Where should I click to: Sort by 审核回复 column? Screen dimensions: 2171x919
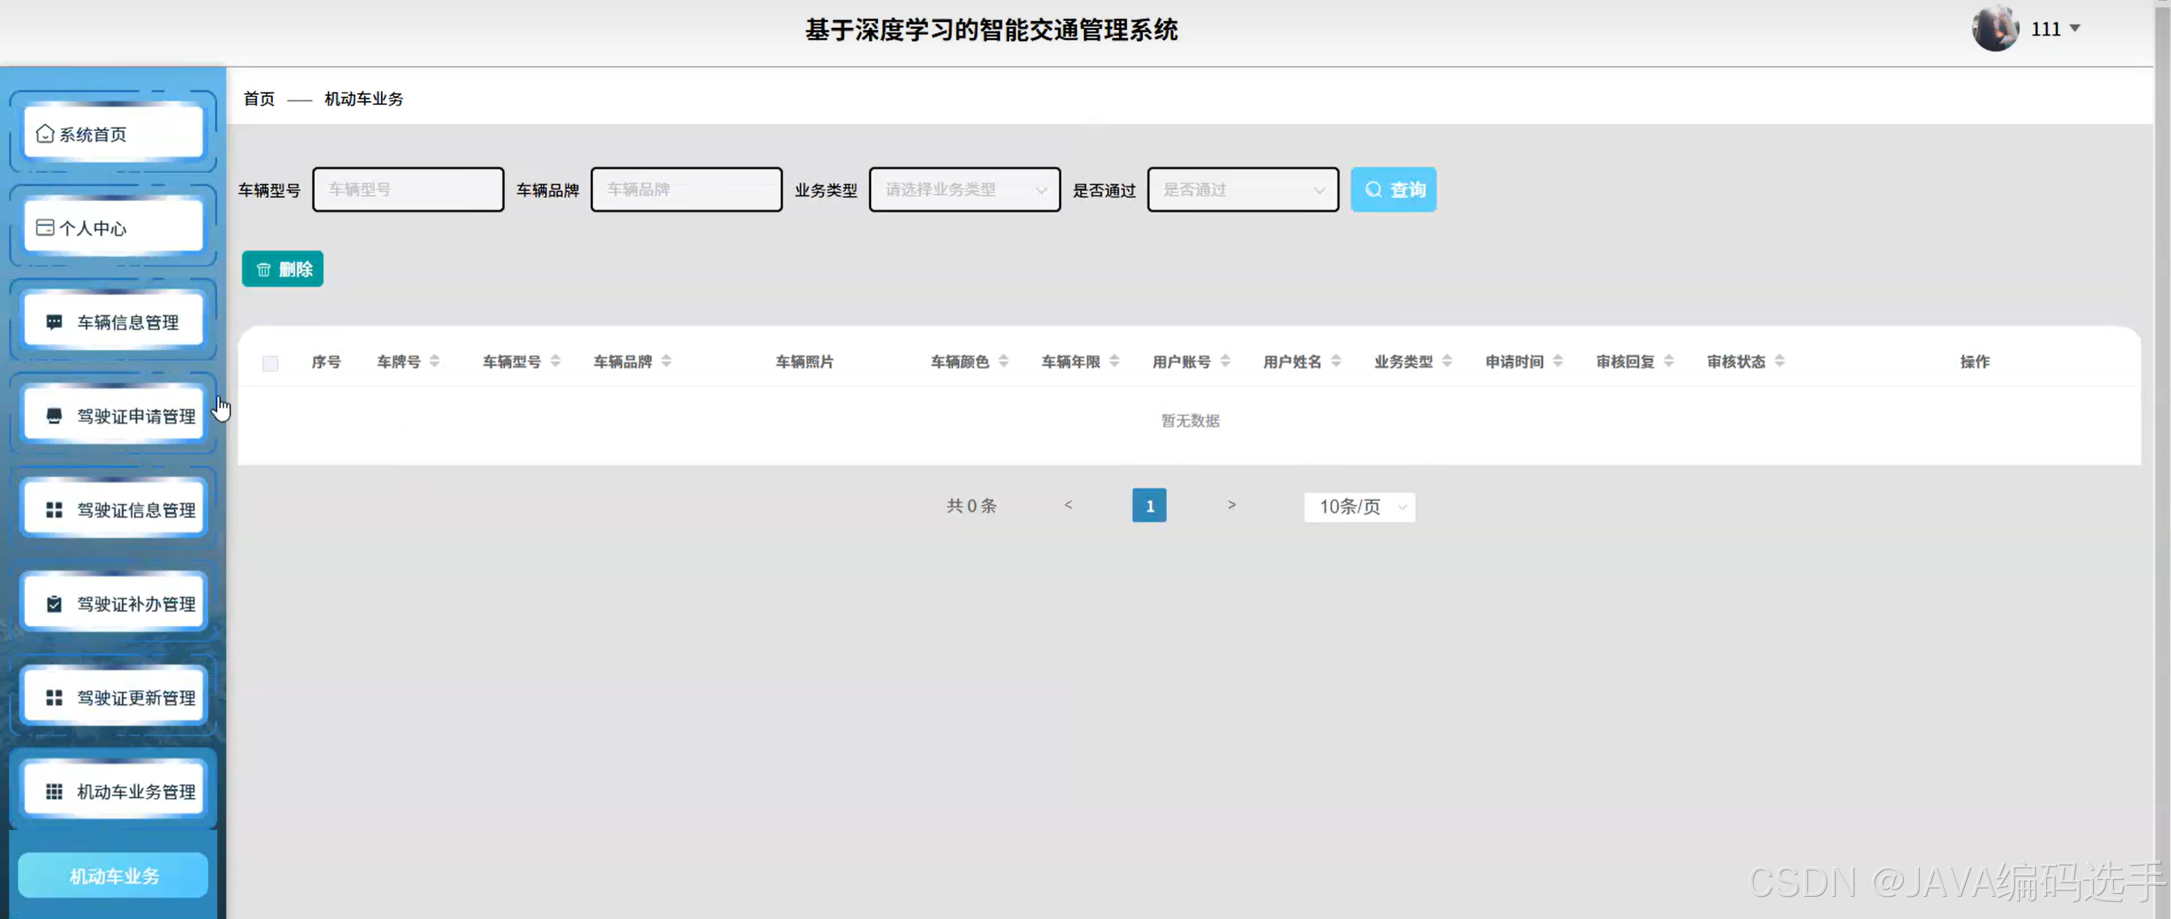coord(1668,361)
